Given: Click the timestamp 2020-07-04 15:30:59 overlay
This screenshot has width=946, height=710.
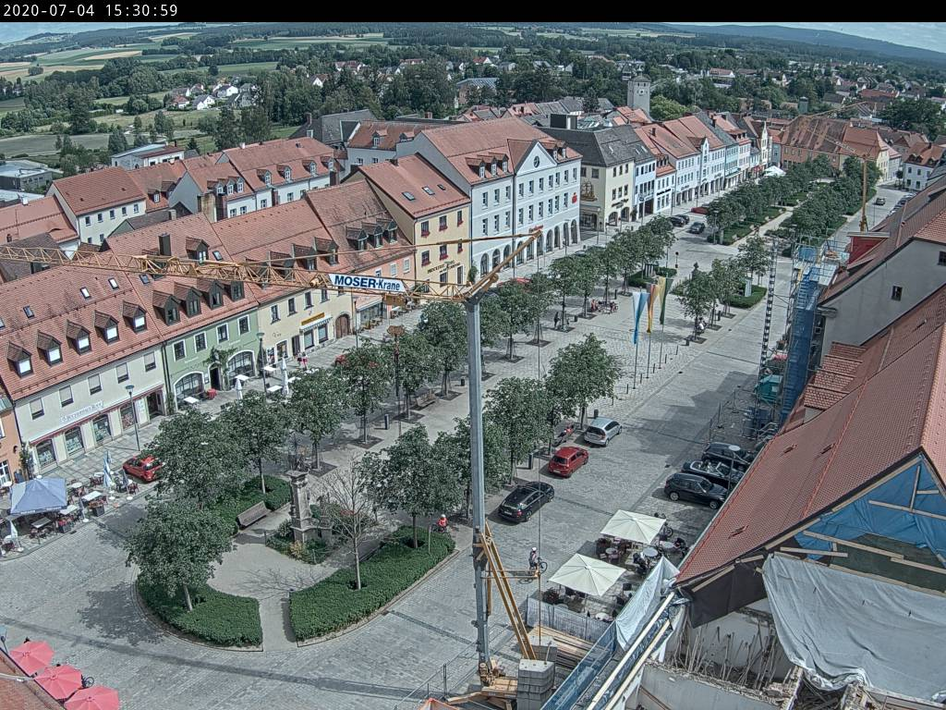Looking at the screenshot, I should click(91, 10).
